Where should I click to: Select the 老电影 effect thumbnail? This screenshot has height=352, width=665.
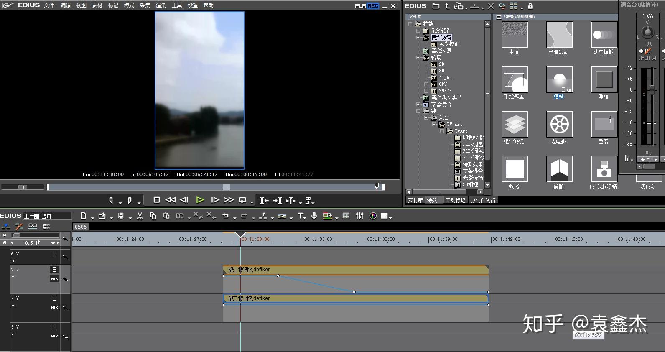pos(559,124)
